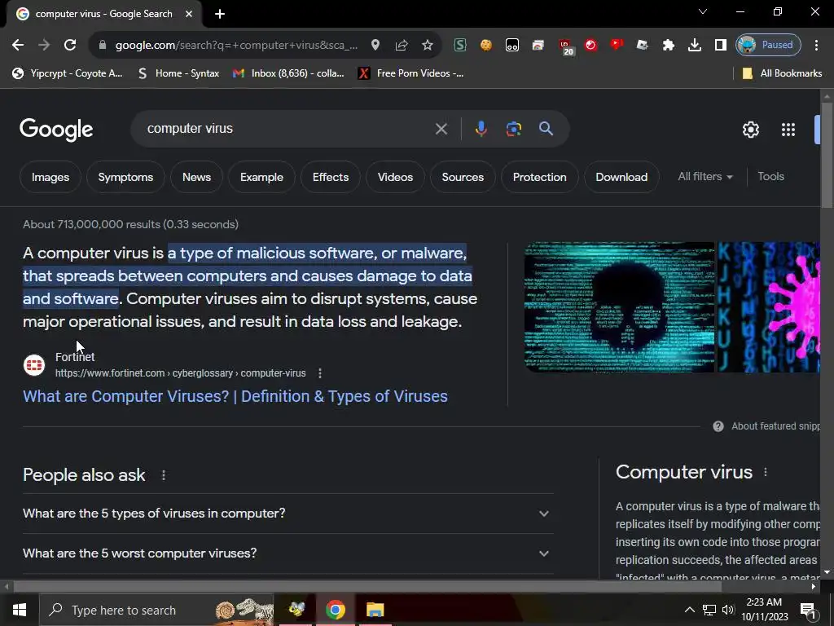Switch to News results

(x=196, y=177)
